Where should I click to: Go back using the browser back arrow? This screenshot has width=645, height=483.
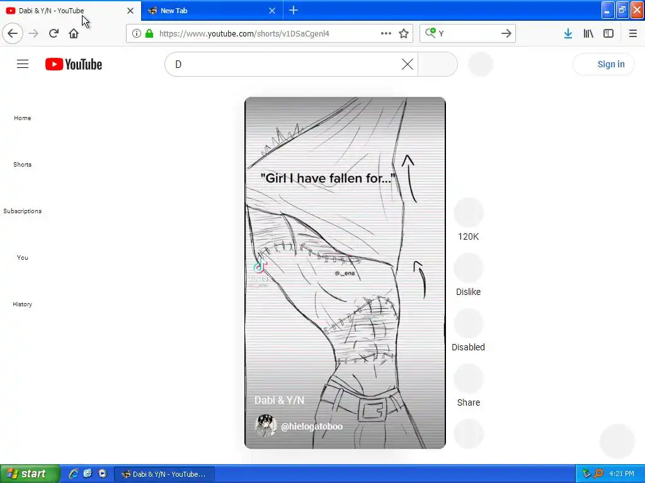pos(13,33)
